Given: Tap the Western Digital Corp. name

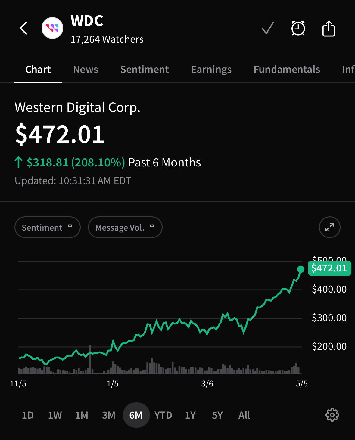Looking at the screenshot, I should pyautogui.click(x=77, y=107).
